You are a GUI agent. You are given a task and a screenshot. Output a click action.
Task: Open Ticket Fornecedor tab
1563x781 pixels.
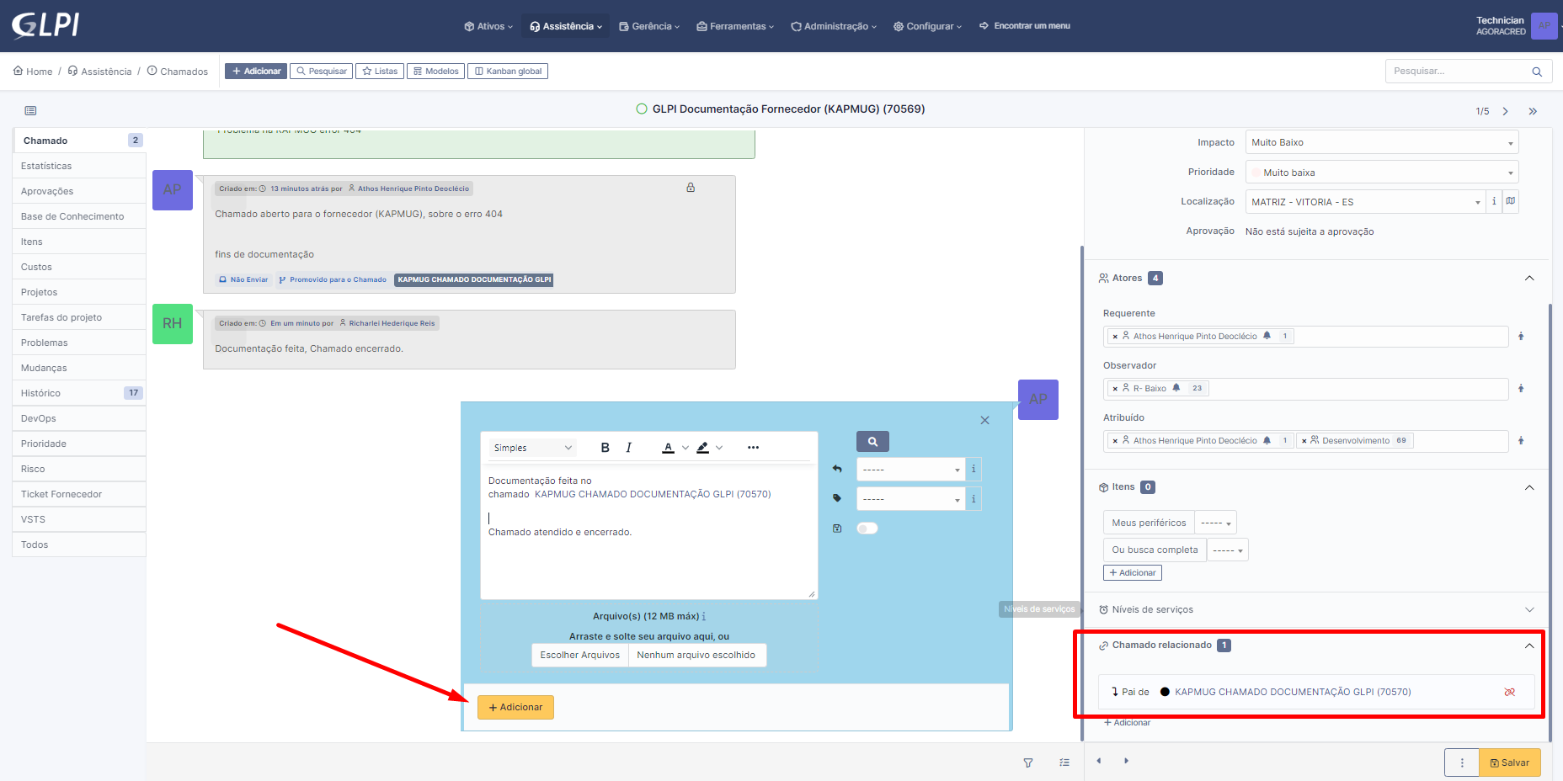(79, 494)
